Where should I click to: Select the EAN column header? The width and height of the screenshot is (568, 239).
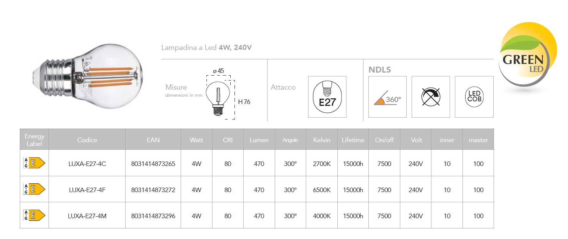pyautogui.click(x=153, y=140)
